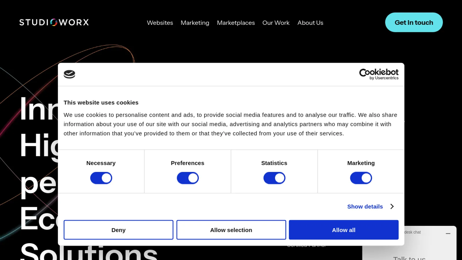Deny all cookies
462x260 pixels.
118,230
